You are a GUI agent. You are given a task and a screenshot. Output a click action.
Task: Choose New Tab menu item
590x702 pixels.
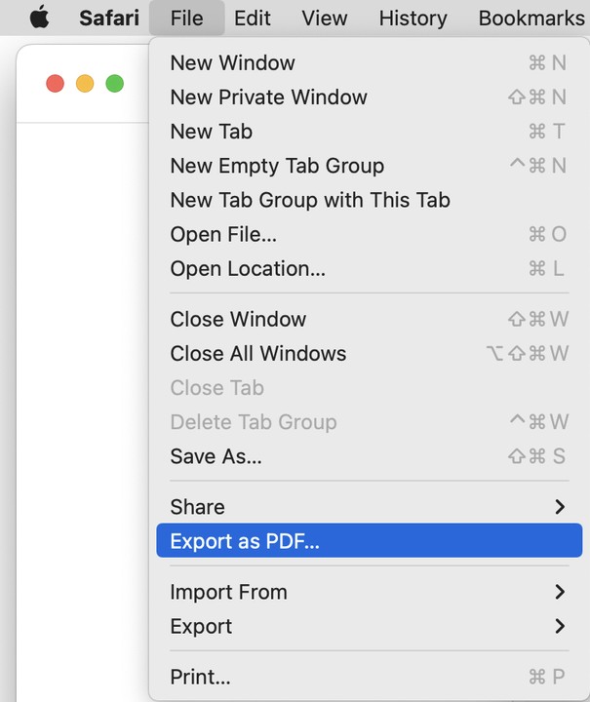tap(211, 132)
